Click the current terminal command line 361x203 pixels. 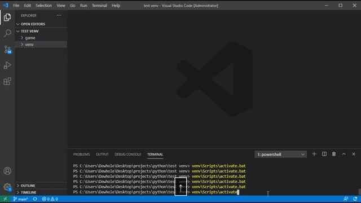point(156,192)
